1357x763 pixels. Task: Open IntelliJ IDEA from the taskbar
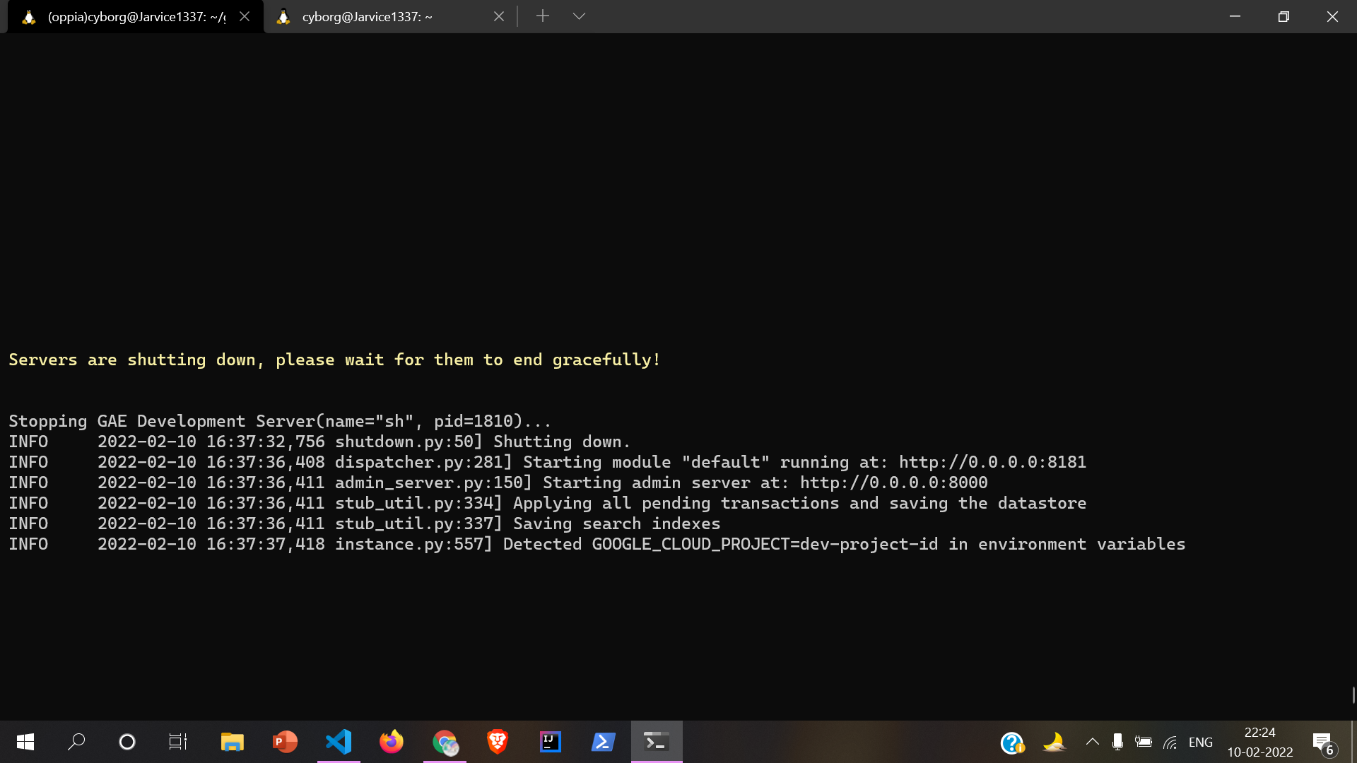coord(551,742)
